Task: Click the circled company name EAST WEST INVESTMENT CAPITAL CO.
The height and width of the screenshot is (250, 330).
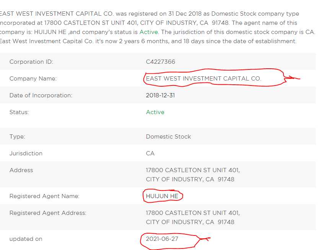Action: point(203,79)
